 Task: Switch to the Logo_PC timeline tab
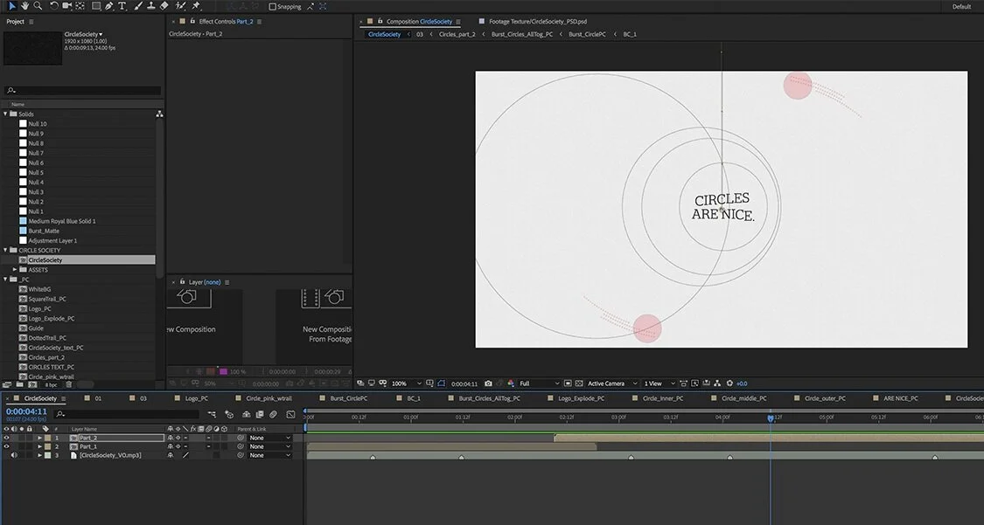click(196, 398)
